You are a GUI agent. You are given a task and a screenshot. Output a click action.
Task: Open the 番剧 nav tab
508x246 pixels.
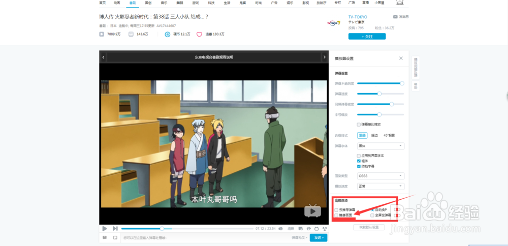pos(133,3)
